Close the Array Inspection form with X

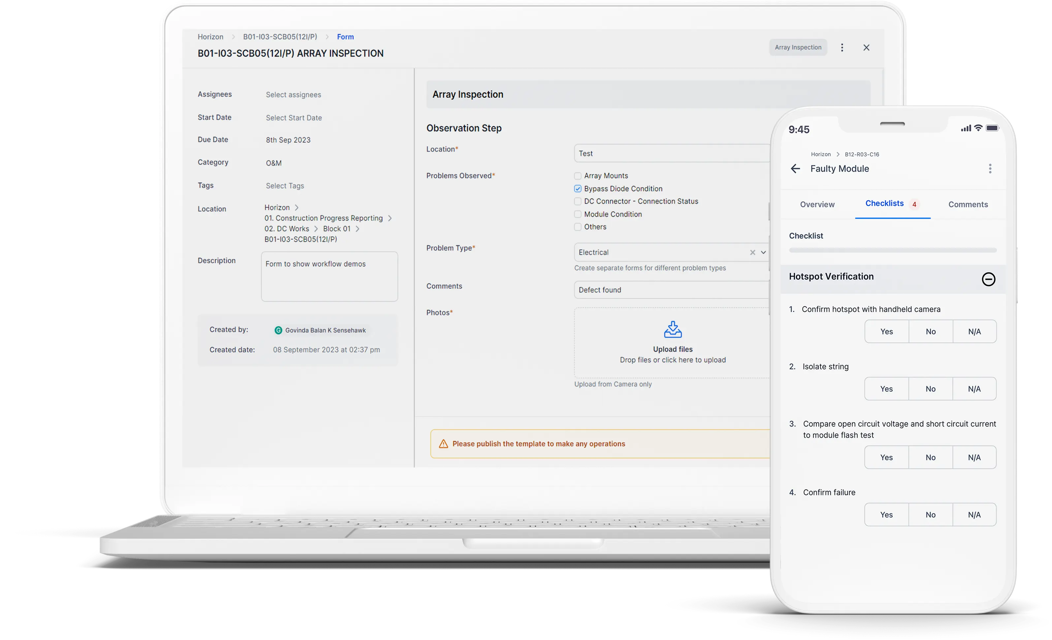coord(866,47)
